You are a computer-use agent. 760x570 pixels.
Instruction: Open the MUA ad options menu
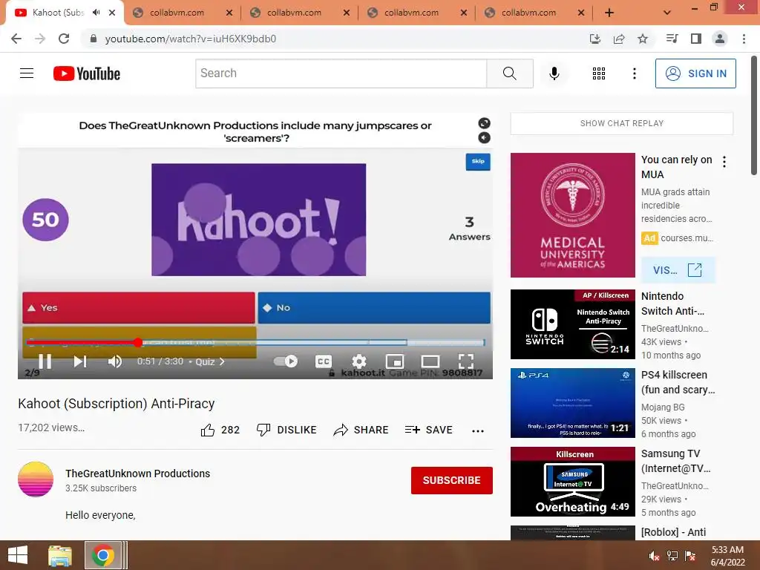point(724,162)
